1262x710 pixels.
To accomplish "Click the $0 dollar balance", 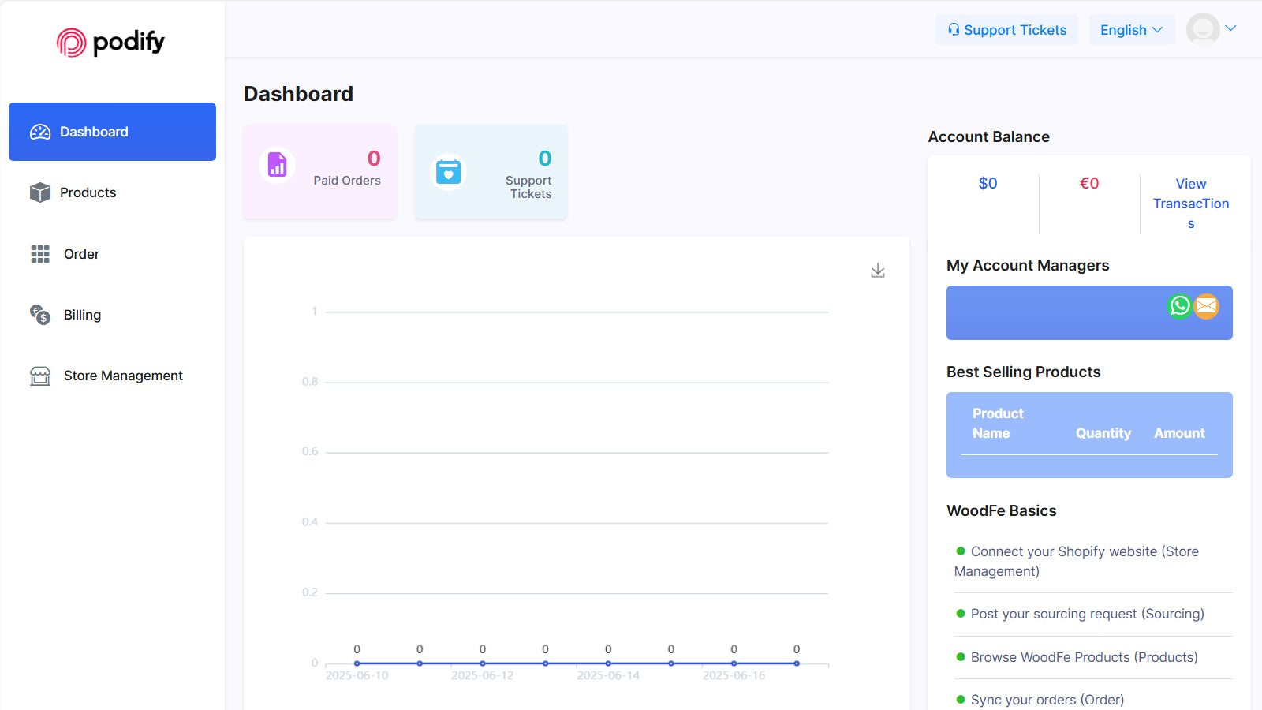I will pos(988,183).
